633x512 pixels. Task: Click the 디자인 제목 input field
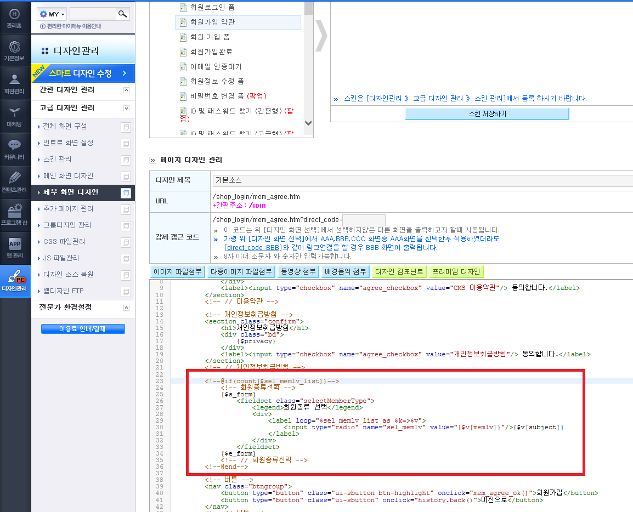[422, 180]
